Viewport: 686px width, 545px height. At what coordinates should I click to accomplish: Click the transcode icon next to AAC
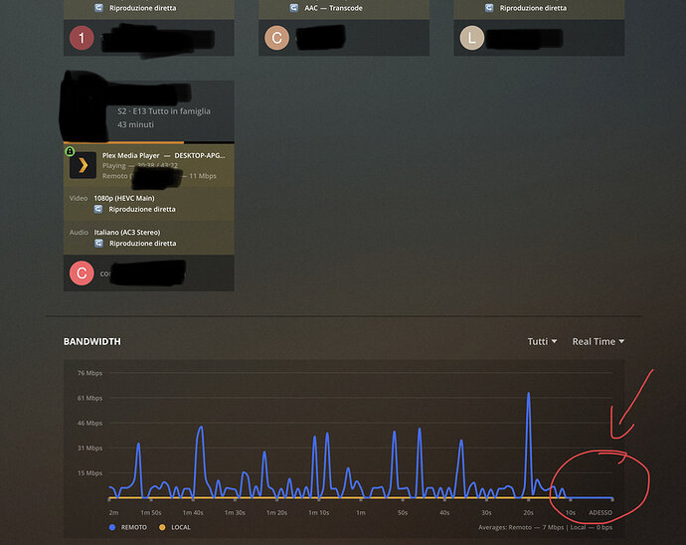click(294, 8)
